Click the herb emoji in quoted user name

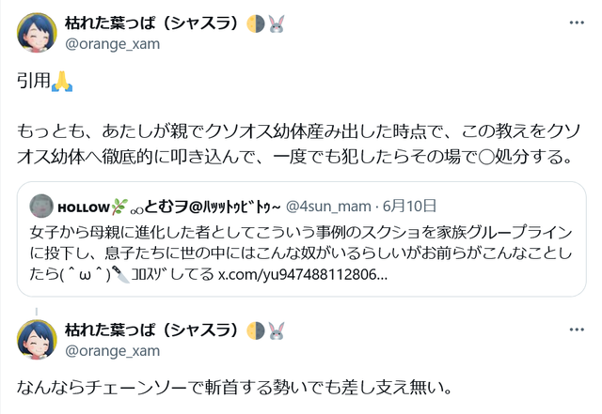point(119,207)
